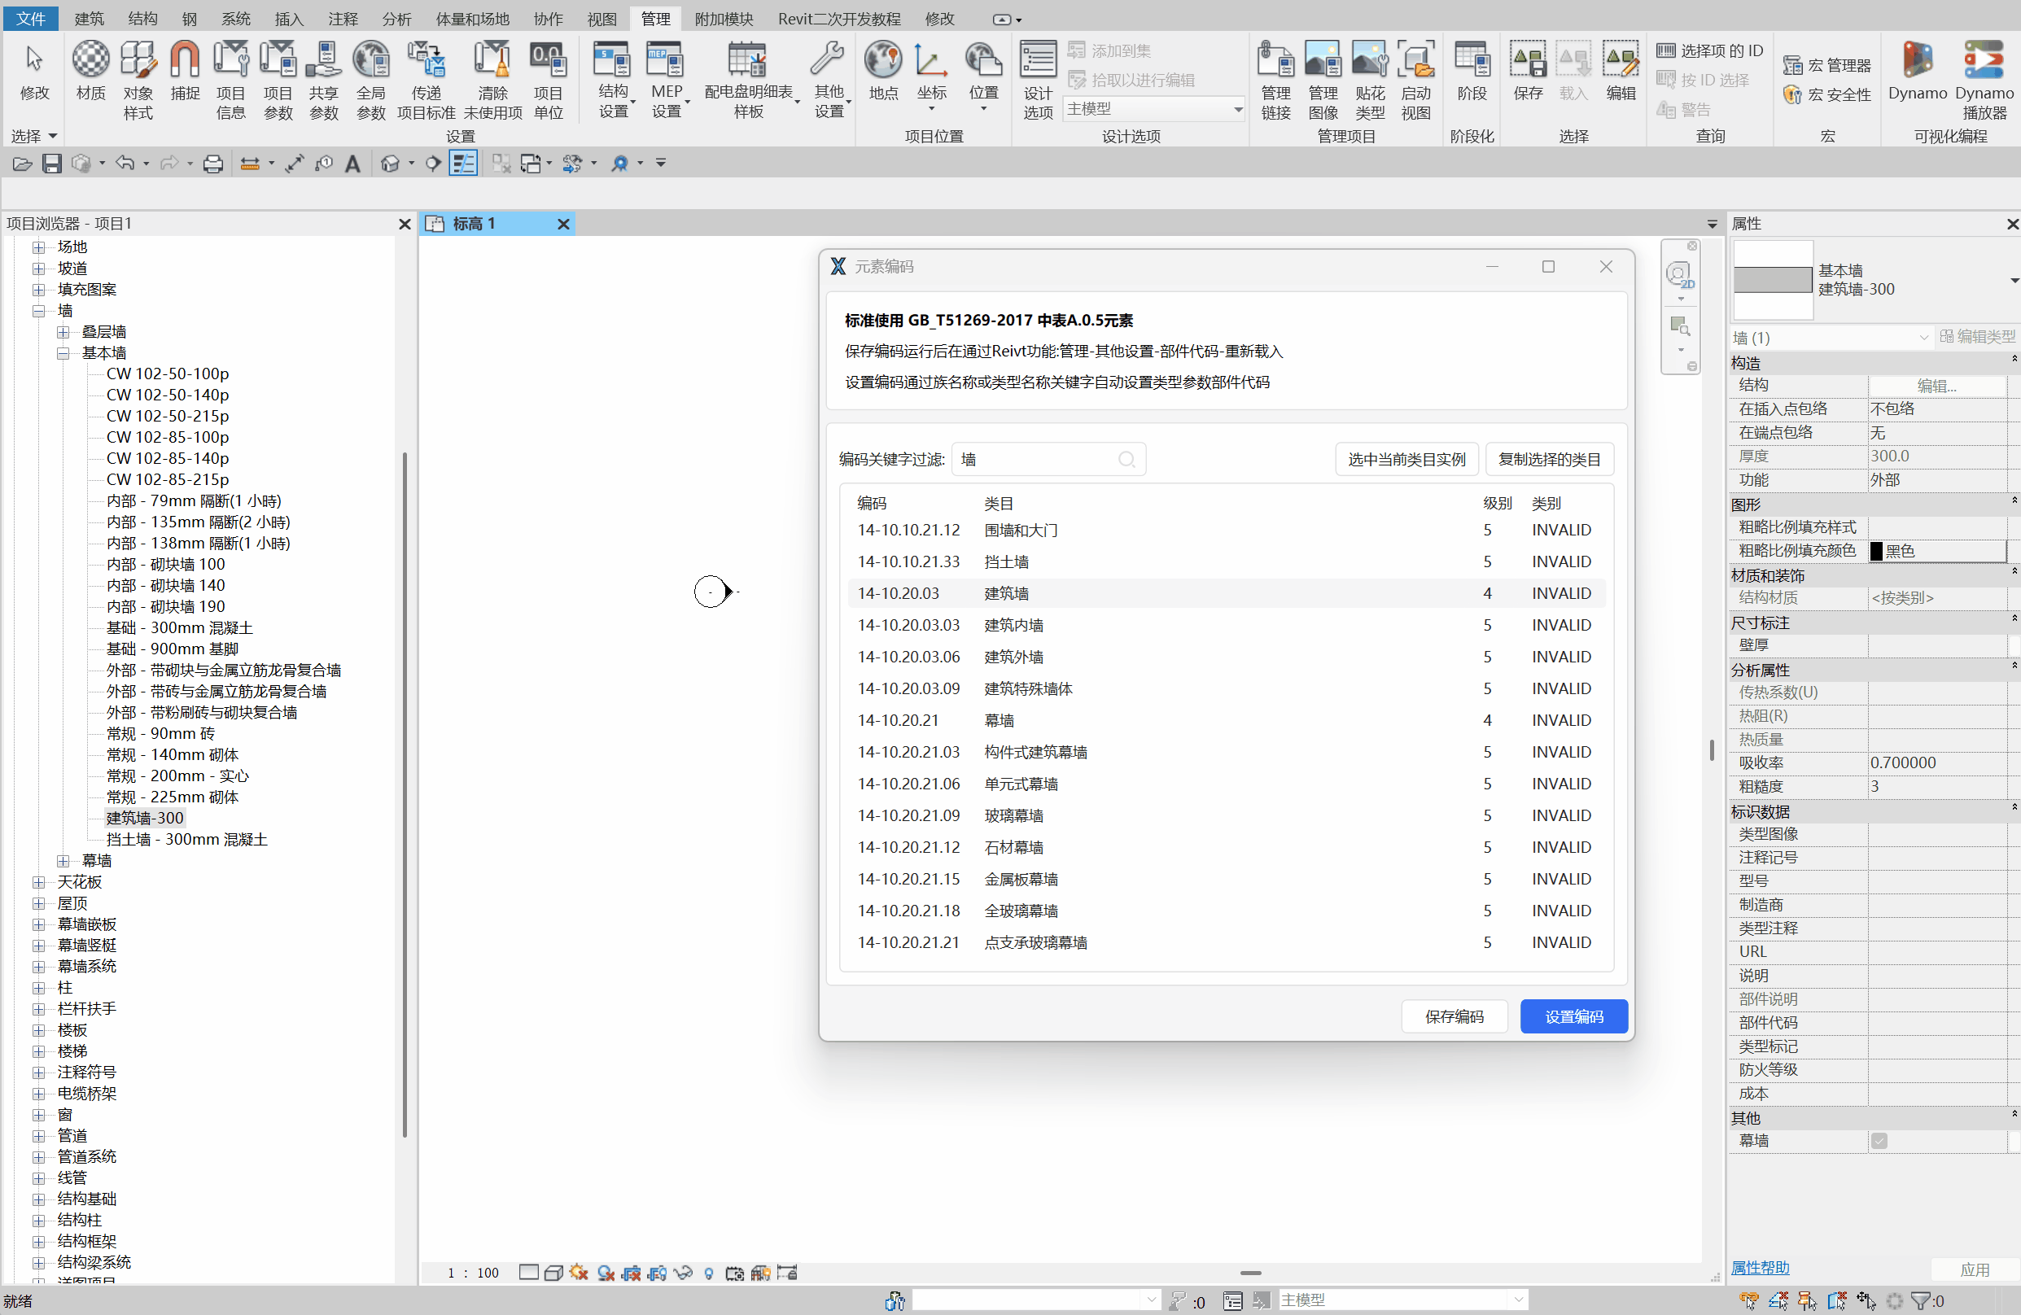Click the 设置编码 button
This screenshot has height=1315, width=2021.
click(1573, 1016)
